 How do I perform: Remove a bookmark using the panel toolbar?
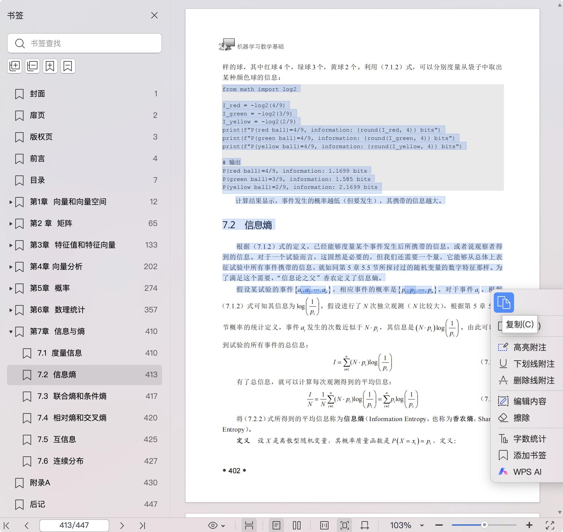tap(68, 66)
